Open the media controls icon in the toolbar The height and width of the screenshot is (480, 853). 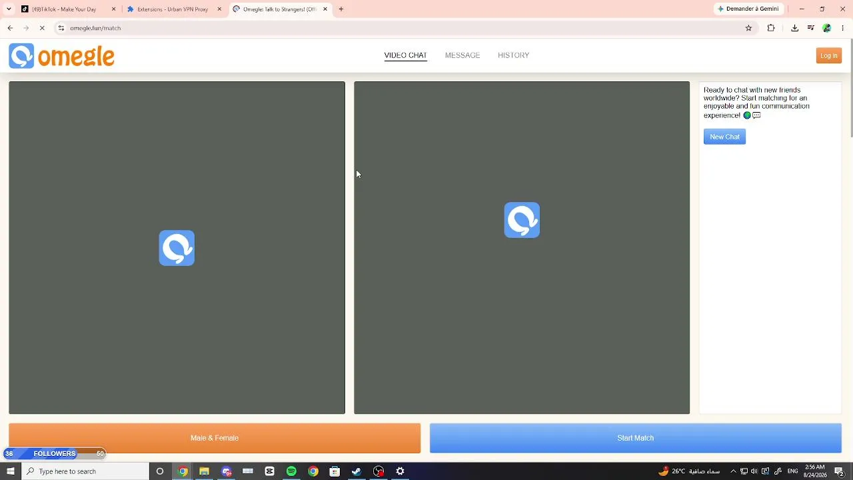(811, 28)
